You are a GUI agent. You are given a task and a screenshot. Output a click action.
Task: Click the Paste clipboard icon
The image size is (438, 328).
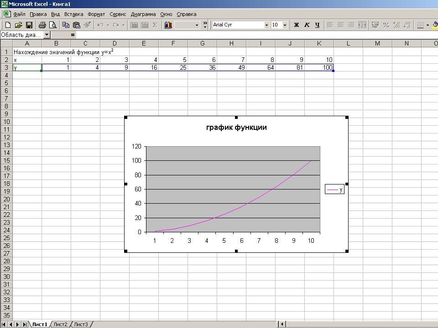point(77,25)
